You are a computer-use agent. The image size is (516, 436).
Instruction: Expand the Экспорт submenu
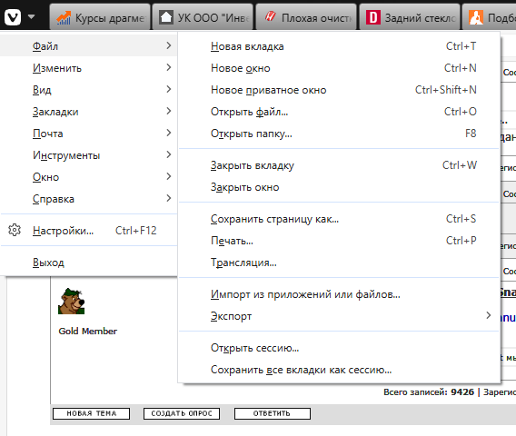point(339,316)
